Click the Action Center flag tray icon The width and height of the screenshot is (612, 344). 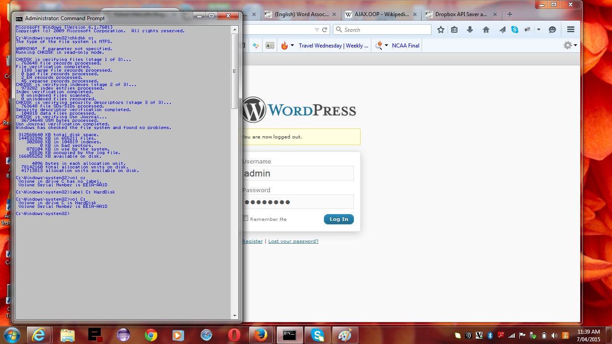pyautogui.click(x=522, y=335)
